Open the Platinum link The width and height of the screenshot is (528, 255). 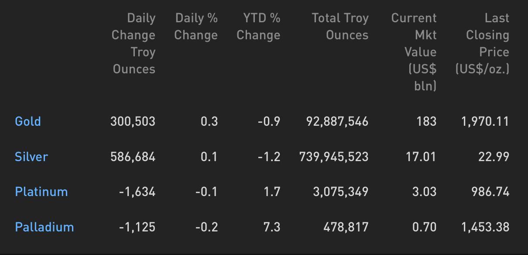pos(41,192)
